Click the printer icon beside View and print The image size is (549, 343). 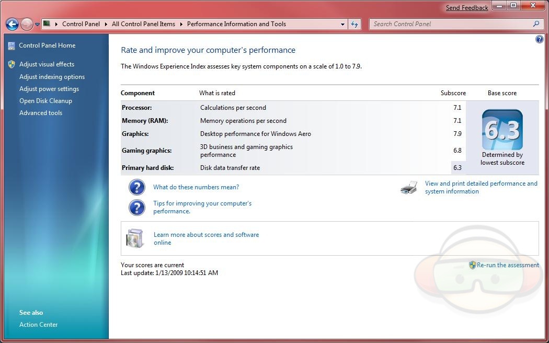pos(409,188)
